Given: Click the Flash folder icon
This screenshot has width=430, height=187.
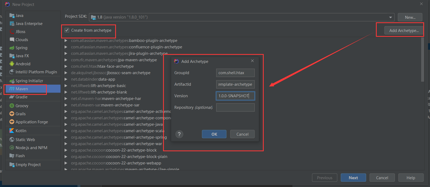Looking at the screenshot, I should coord(12,156).
